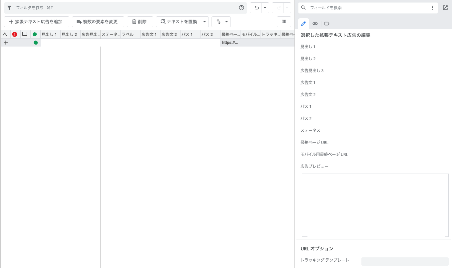This screenshot has height=268, width=452.
Task: Expand the テキストを置換 dropdown arrow
Action: tap(205, 22)
